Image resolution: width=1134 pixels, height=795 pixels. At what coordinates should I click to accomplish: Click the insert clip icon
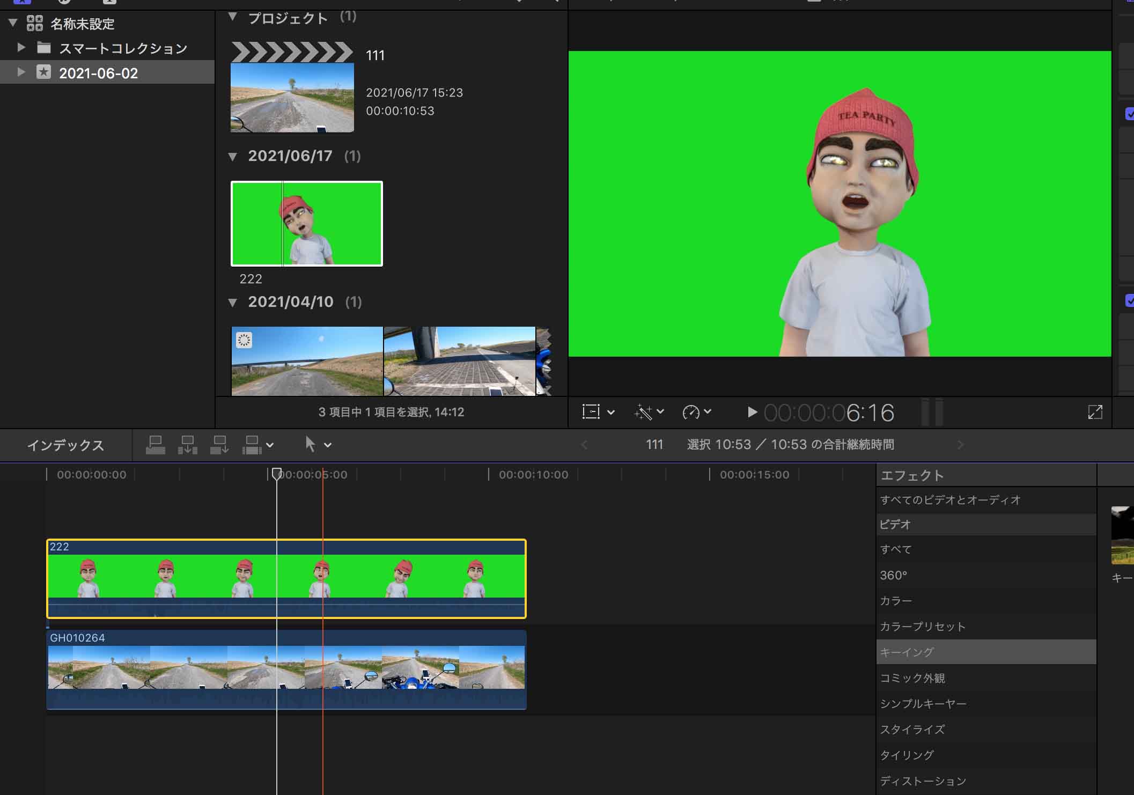[188, 445]
